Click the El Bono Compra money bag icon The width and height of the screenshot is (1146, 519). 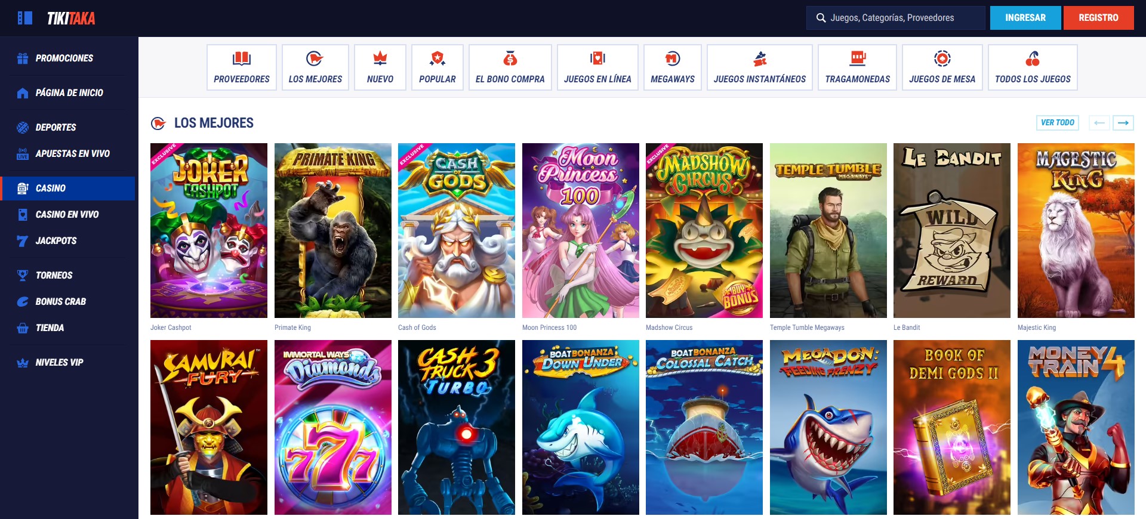(x=510, y=58)
